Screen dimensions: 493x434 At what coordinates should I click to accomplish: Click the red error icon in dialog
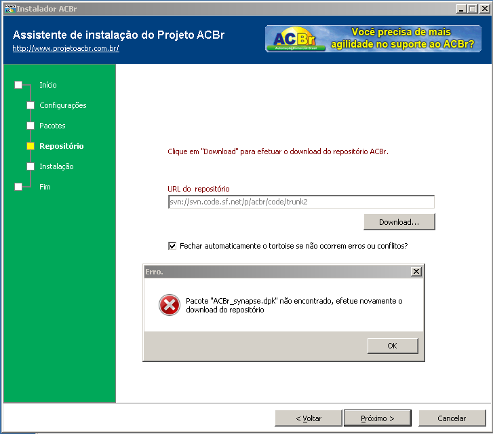click(170, 305)
